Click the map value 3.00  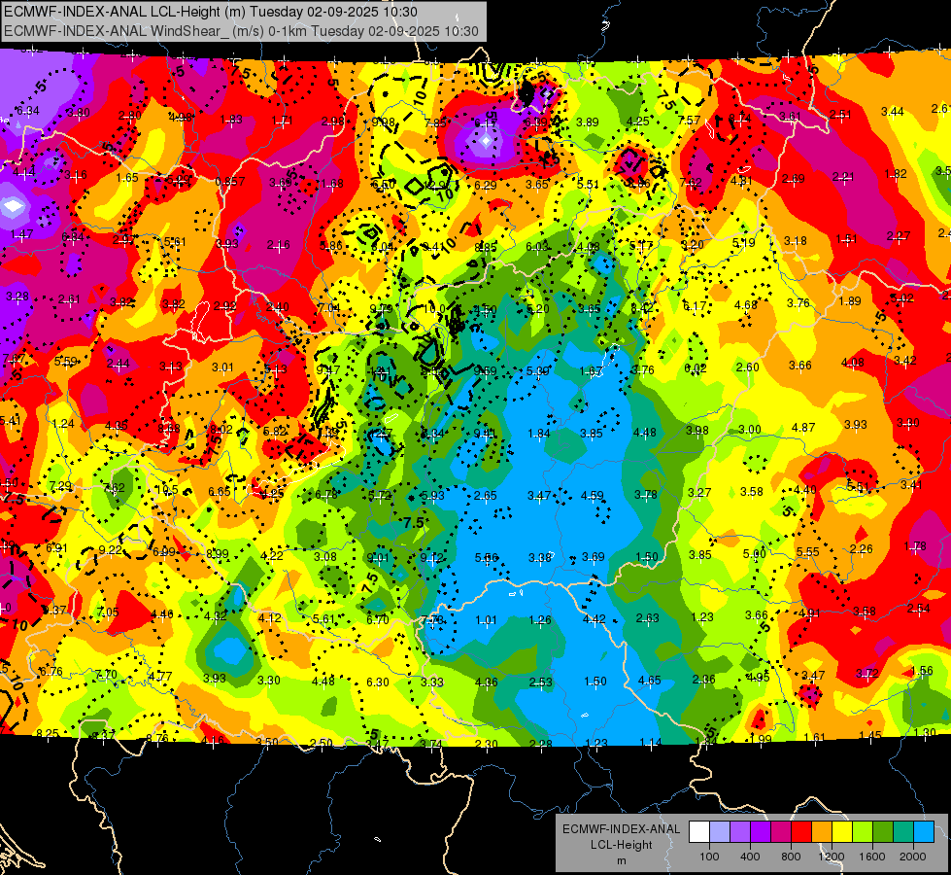click(750, 430)
